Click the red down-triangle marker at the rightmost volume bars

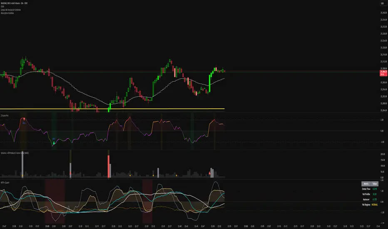tap(209, 173)
